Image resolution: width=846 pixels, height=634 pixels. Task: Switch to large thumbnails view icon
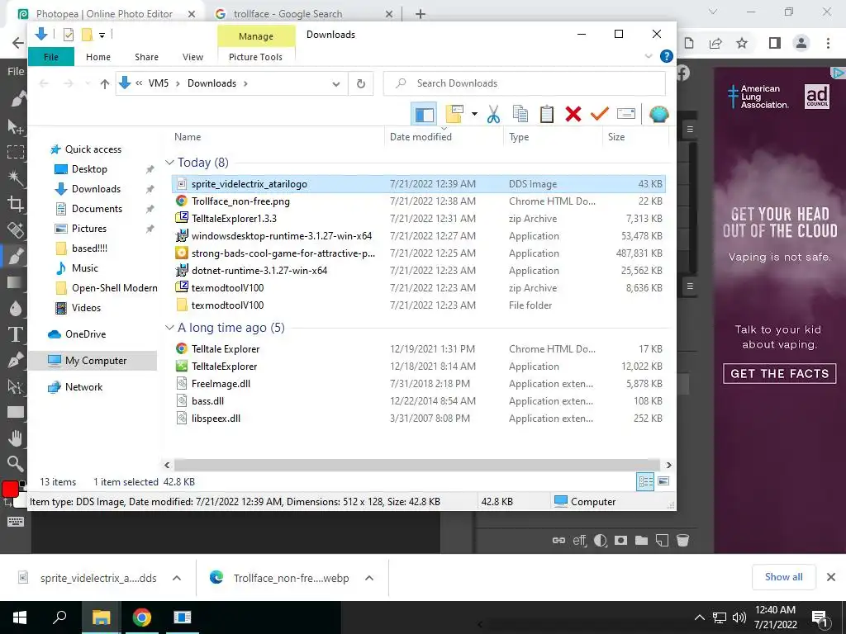(663, 481)
